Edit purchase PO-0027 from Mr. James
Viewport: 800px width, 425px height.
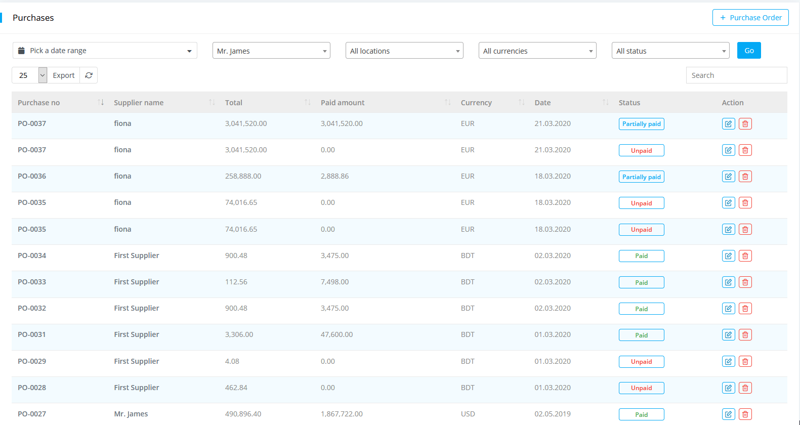[728, 414]
